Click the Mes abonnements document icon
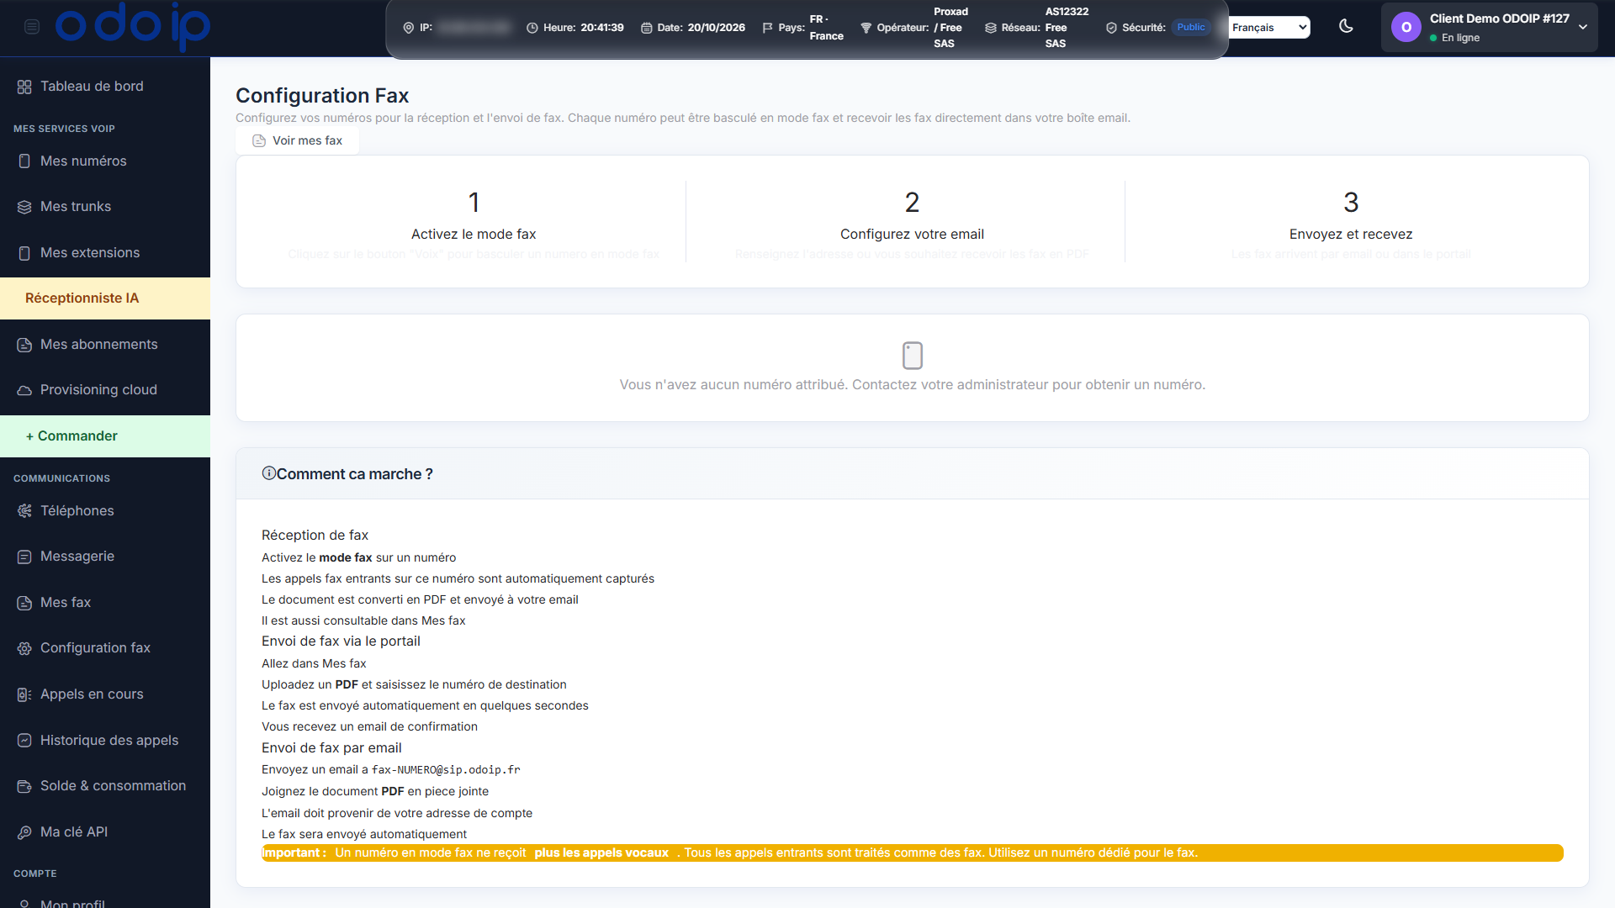 (x=24, y=345)
